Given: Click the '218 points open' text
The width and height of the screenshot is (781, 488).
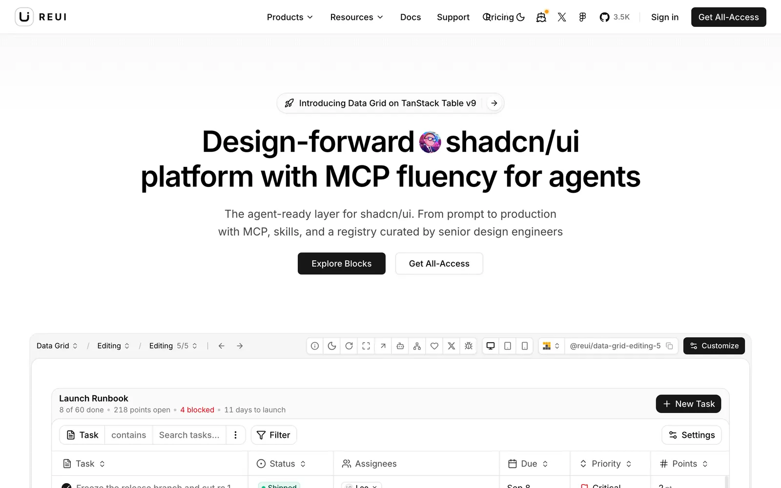Looking at the screenshot, I should [142, 410].
